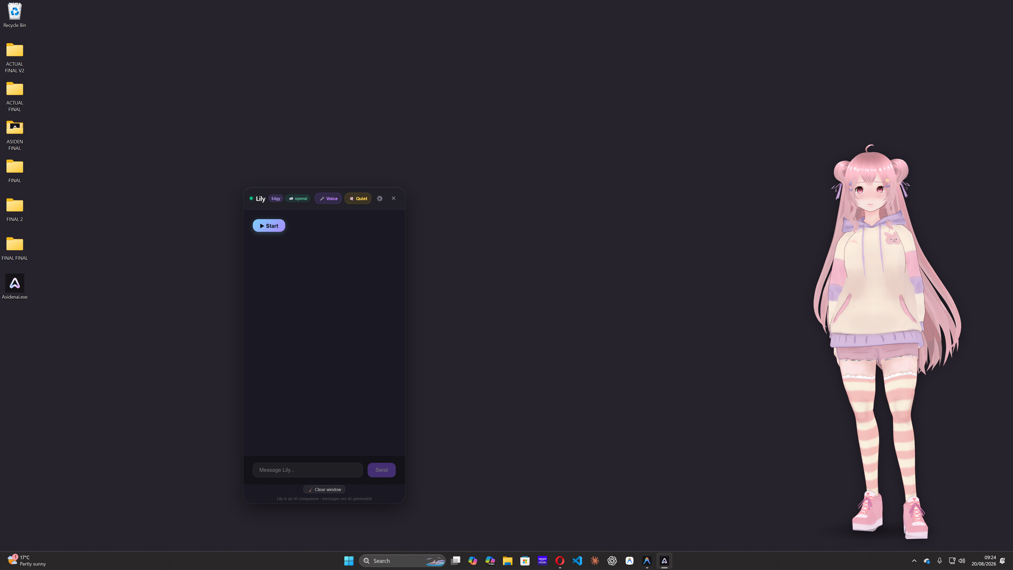This screenshot has width=1013, height=570.
Task: Open Opera browser from taskbar
Action: [x=560, y=560]
